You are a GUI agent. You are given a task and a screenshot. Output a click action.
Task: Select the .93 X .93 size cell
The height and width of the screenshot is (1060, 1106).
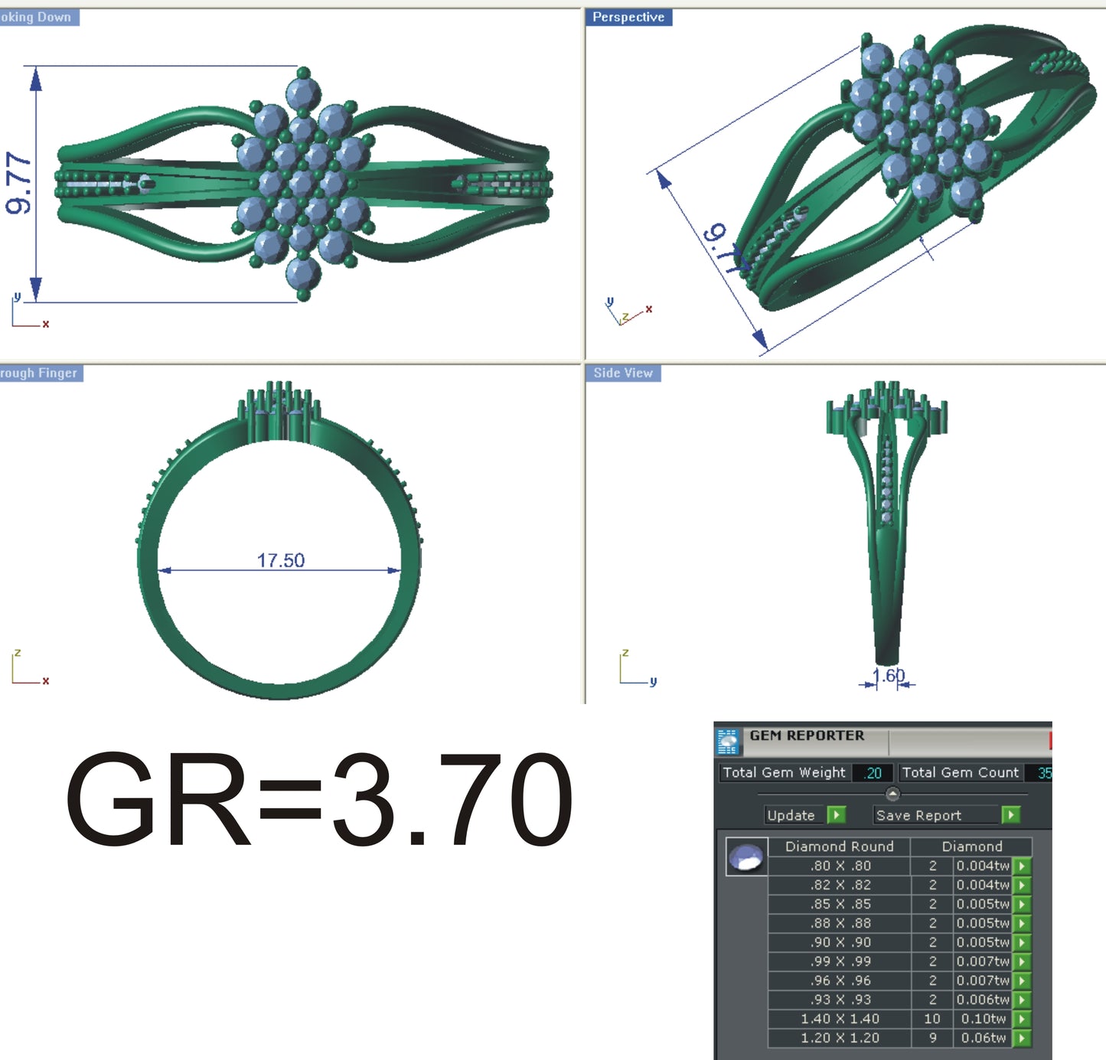840,1000
